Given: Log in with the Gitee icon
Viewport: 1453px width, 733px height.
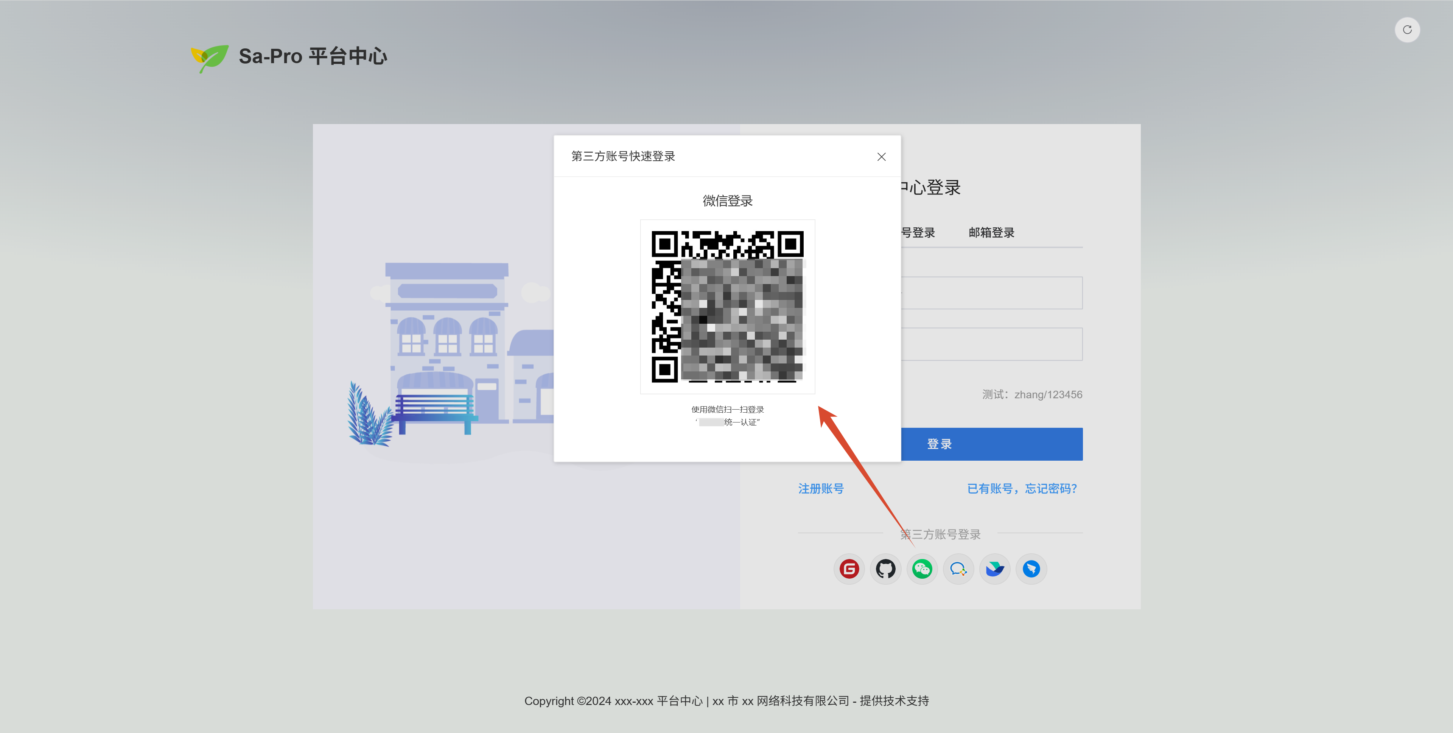Looking at the screenshot, I should (x=849, y=569).
